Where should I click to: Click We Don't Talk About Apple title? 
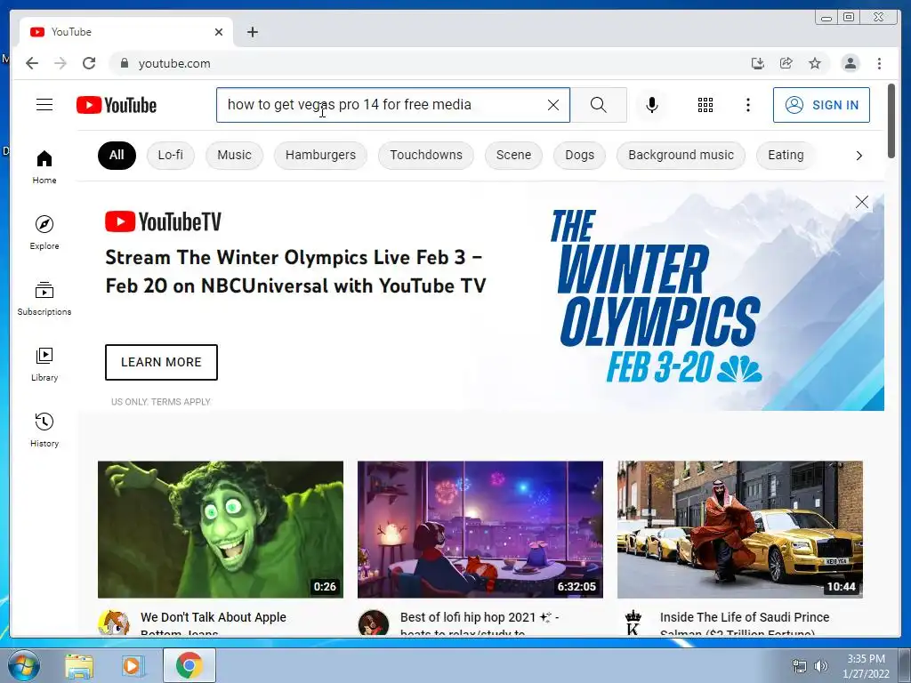click(x=214, y=623)
